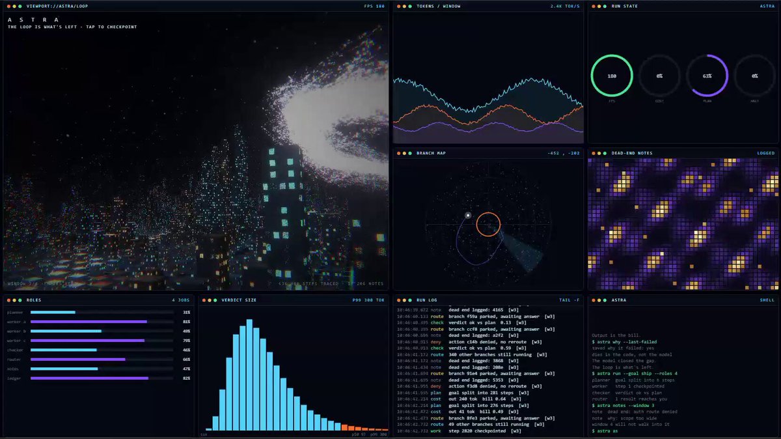Click the green dot on the Roles panel
781x439 pixels.
point(21,300)
